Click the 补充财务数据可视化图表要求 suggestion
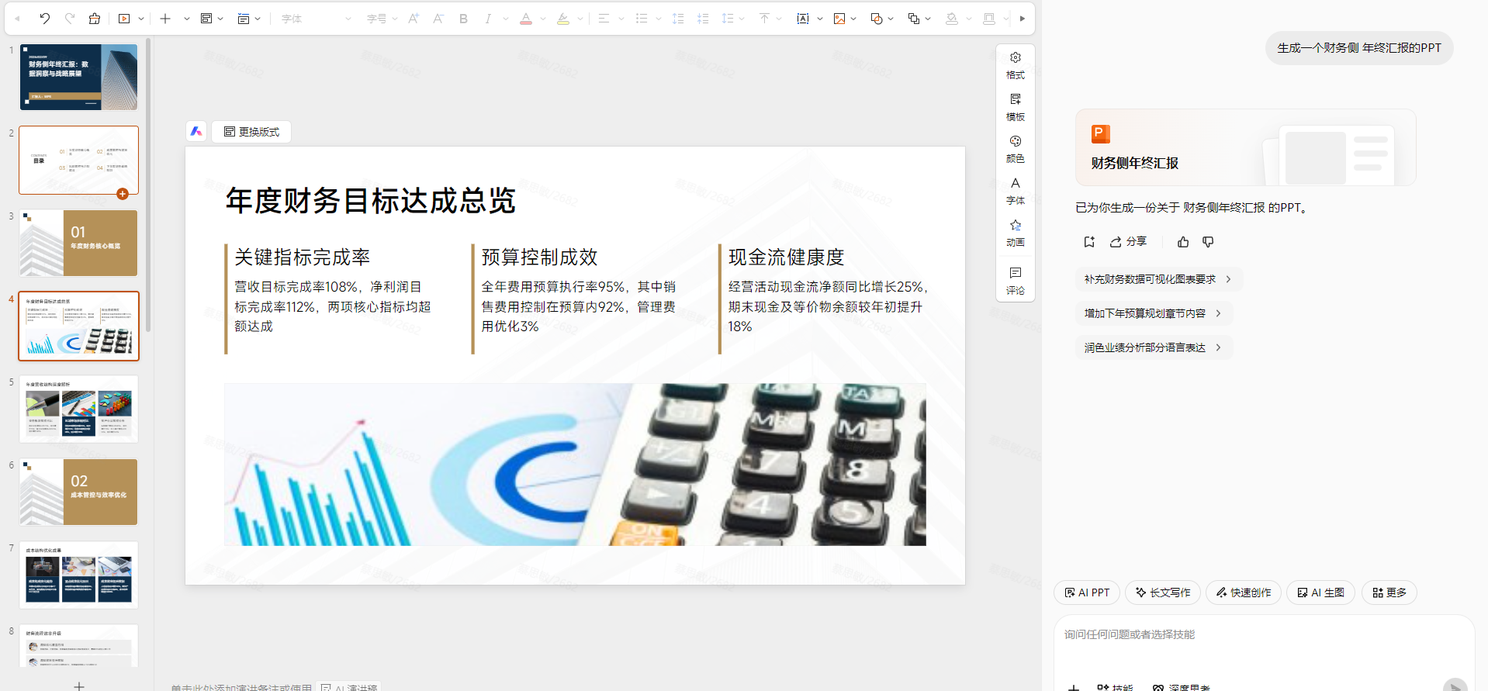This screenshot has width=1488, height=691. coord(1158,279)
